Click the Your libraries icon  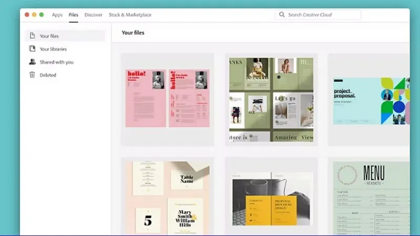[33, 49]
